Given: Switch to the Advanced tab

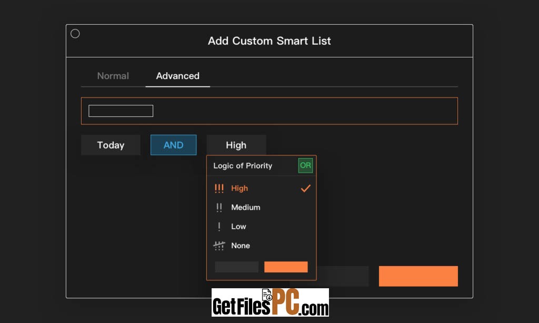Looking at the screenshot, I should (178, 76).
